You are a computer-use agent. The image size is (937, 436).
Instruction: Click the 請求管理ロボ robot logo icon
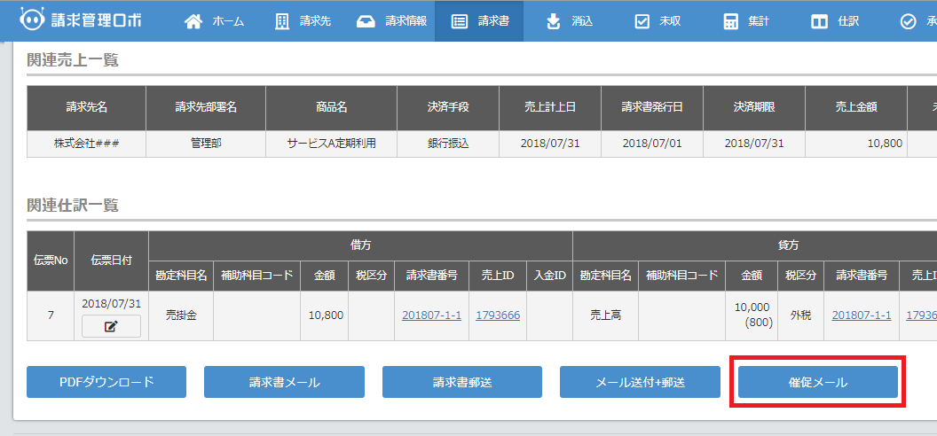click(32, 20)
